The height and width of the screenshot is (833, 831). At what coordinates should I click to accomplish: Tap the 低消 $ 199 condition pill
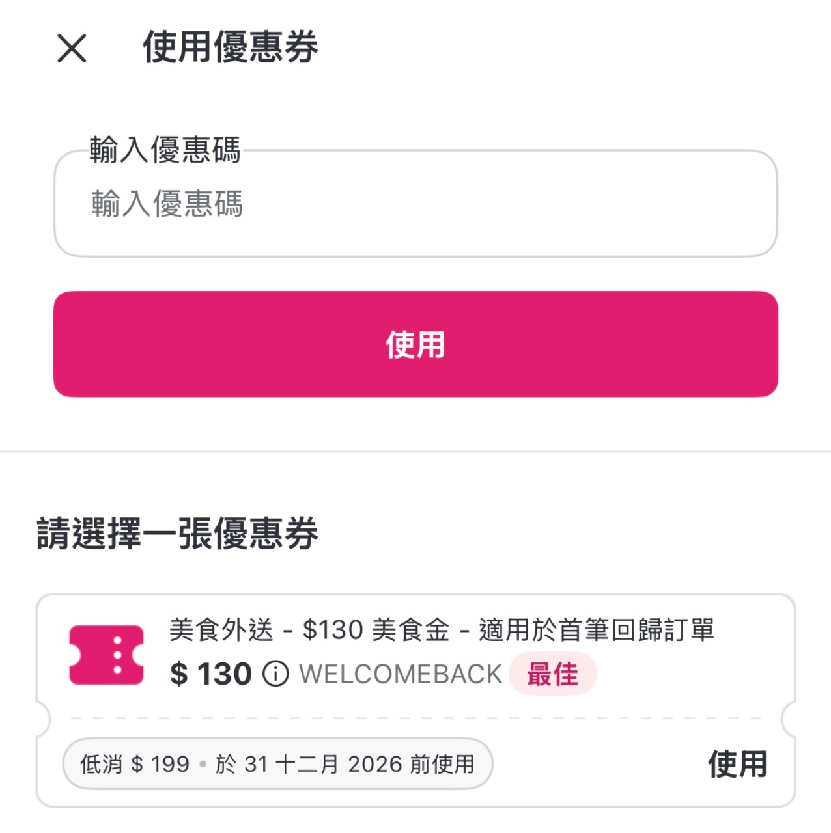[134, 764]
